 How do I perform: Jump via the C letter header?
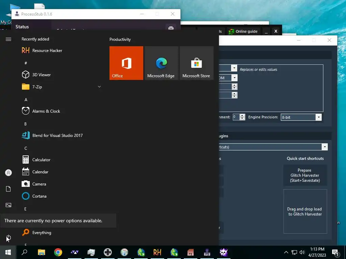pos(26,148)
